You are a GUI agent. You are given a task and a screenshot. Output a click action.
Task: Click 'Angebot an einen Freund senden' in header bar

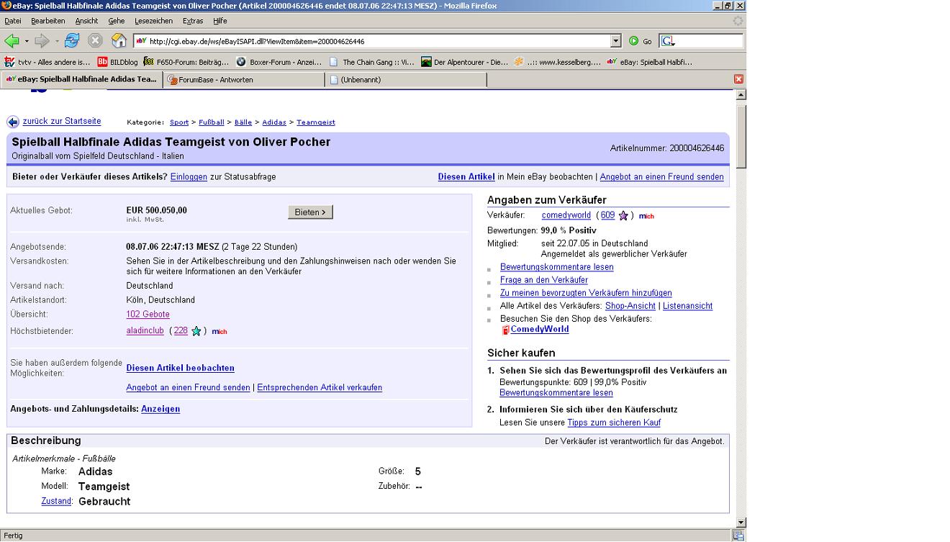pyautogui.click(x=661, y=176)
